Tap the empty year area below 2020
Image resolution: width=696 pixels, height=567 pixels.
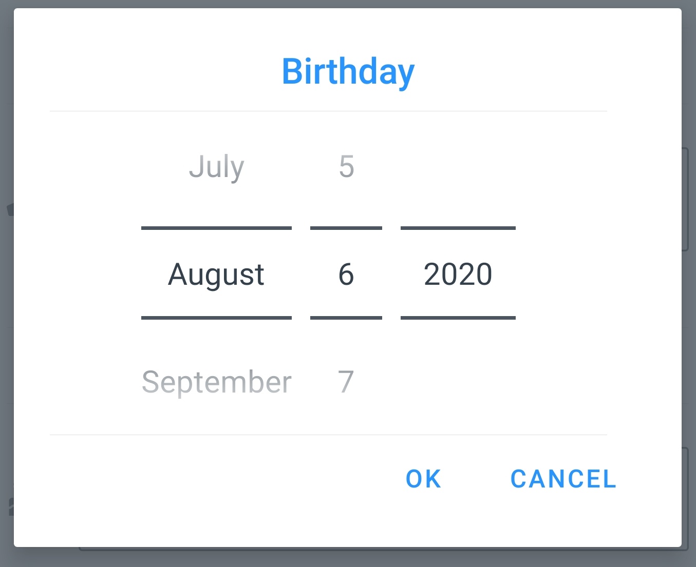(457, 381)
